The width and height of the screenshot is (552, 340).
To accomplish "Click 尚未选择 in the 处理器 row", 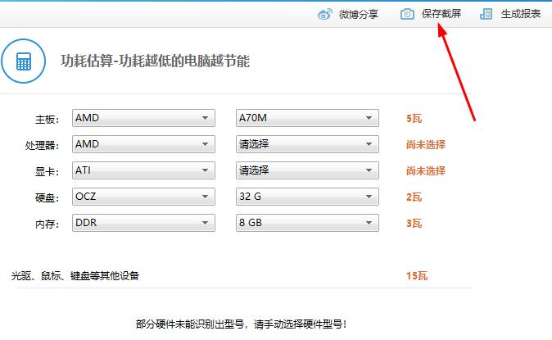I will coord(426,144).
